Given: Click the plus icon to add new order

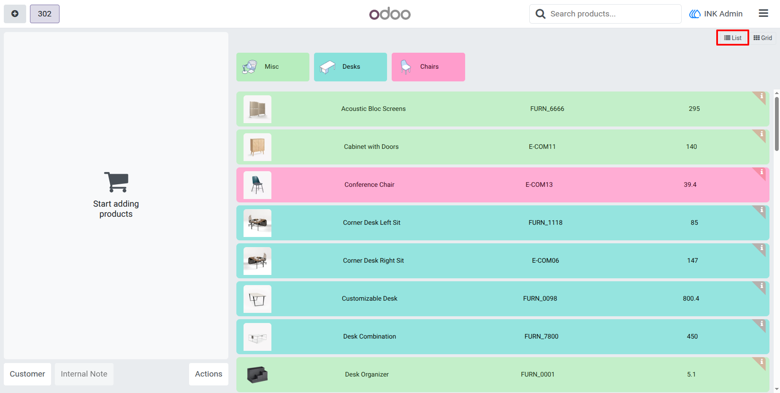Looking at the screenshot, I should (15, 14).
